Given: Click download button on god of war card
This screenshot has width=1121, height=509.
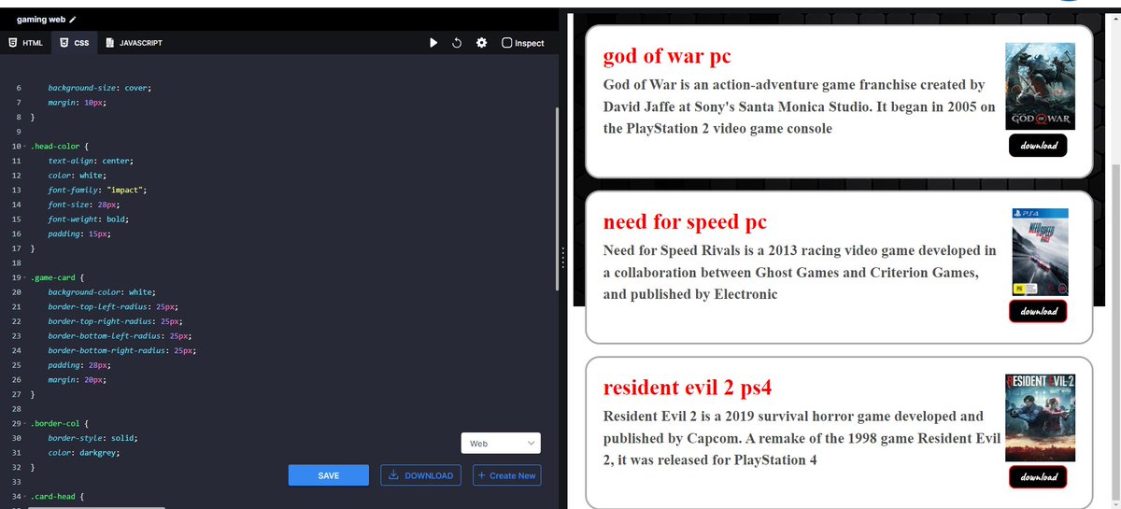Looking at the screenshot, I should tap(1038, 146).
